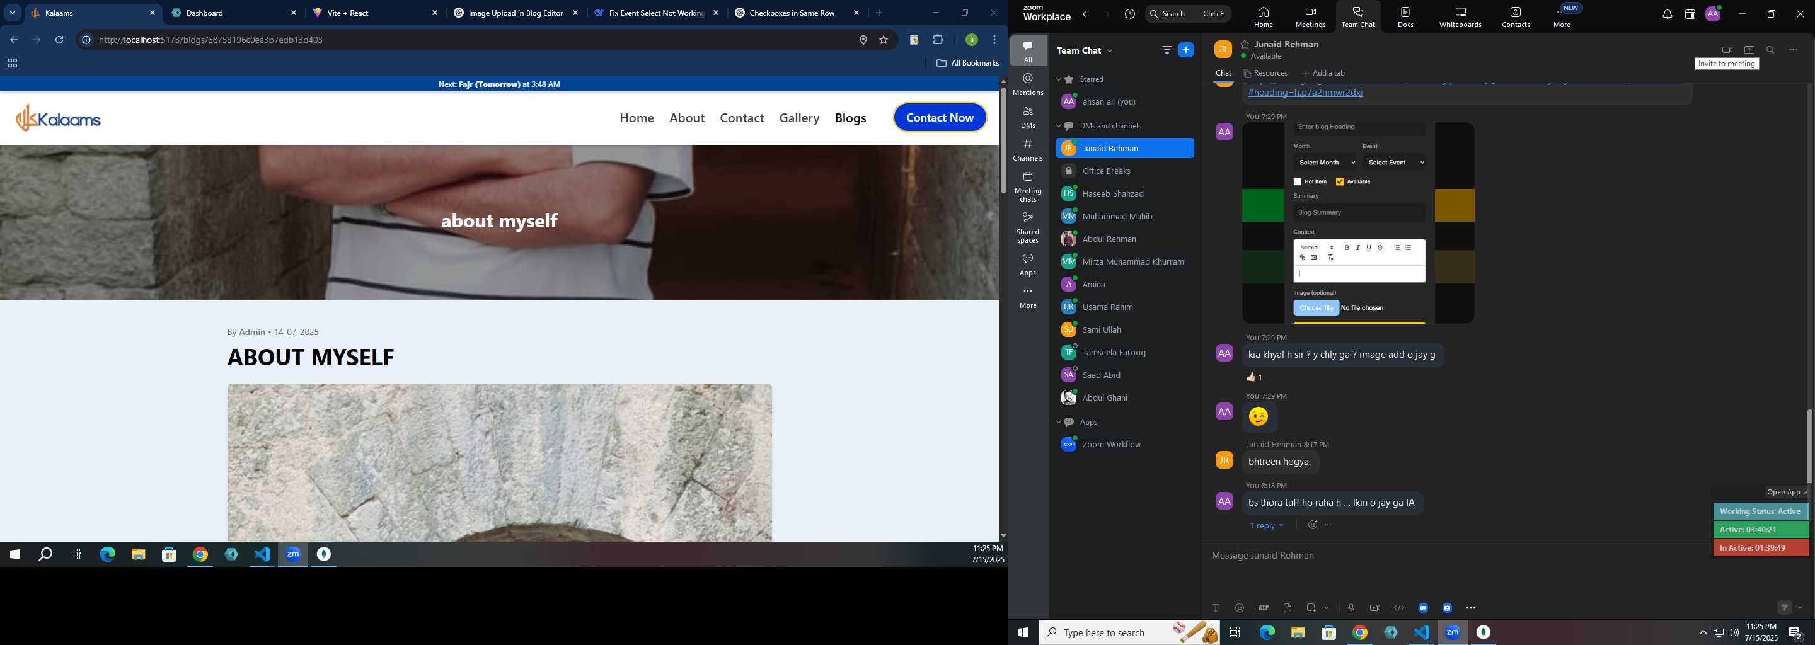Open Zoom history clock icon
Image resolution: width=1815 pixels, height=645 pixels.
1130,14
